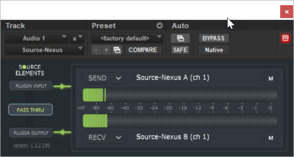Click the Auto section header

[x=180, y=26]
